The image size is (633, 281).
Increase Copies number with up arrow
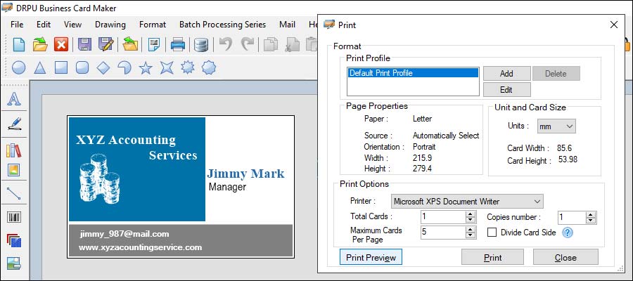tap(591, 214)
